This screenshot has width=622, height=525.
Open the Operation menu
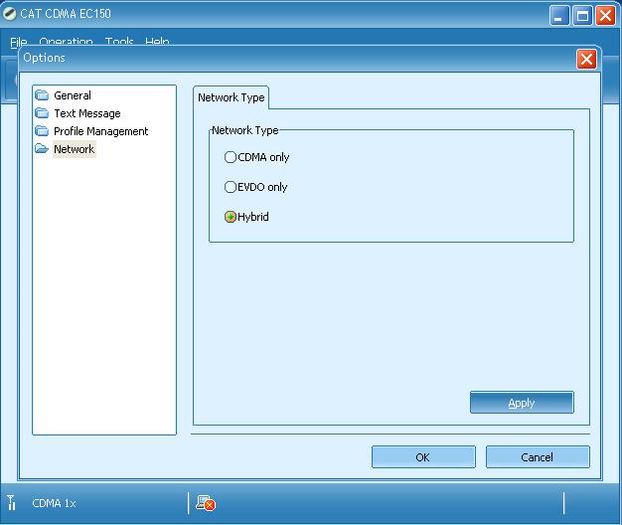pyautogui.click(x=66, y=42)
